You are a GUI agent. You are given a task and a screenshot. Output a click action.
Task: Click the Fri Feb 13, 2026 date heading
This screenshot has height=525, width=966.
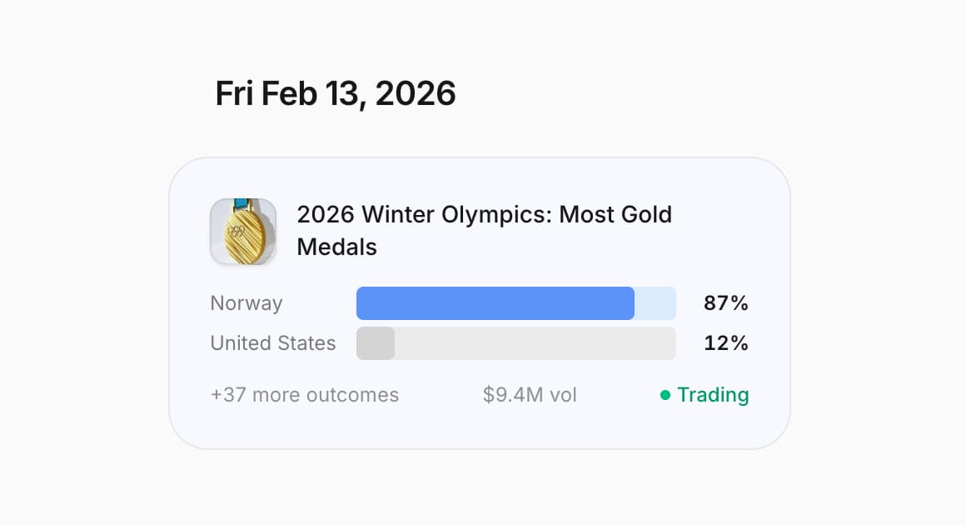point(335,93)
